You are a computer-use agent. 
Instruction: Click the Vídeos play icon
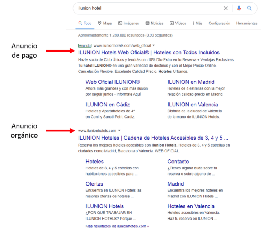pyautogui.click(x=172, y=23)
